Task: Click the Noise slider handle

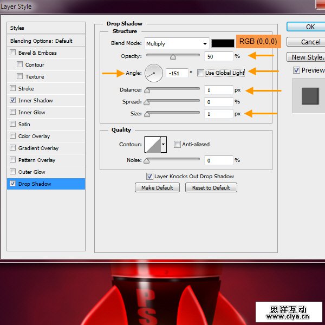Action: (x=147, y=161)
